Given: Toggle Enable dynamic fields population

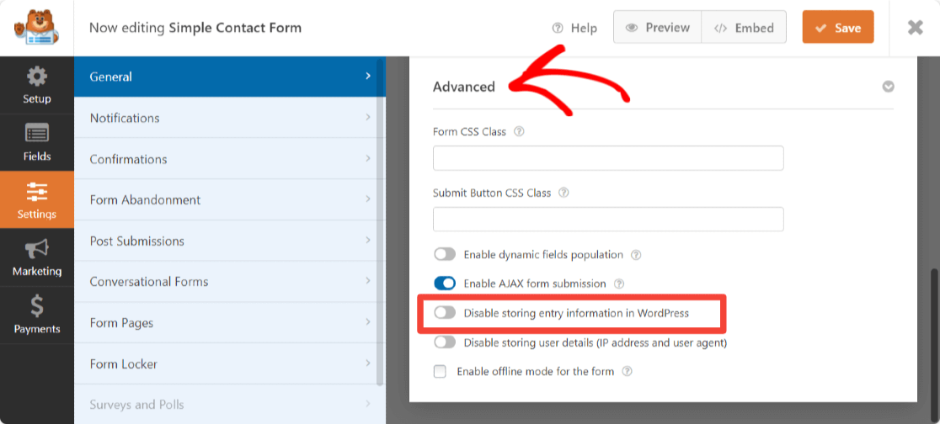Looking at the screenshot, I should pyautogui.click(x=445, y=255).
